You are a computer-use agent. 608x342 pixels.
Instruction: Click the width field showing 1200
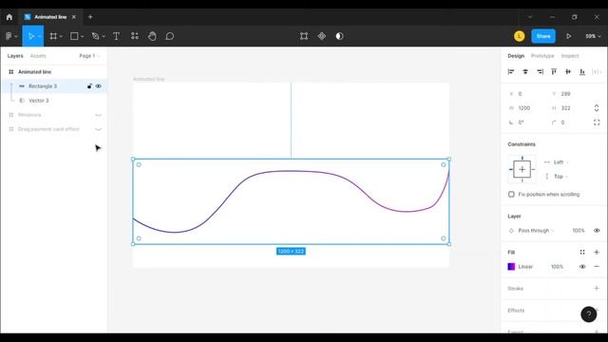(524, 108)
